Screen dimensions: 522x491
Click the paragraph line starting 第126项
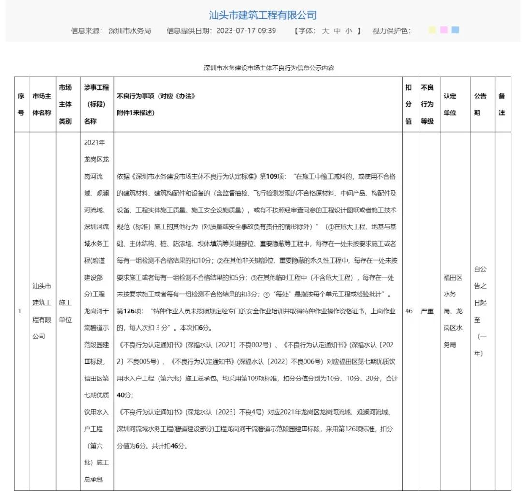point(256,311)
